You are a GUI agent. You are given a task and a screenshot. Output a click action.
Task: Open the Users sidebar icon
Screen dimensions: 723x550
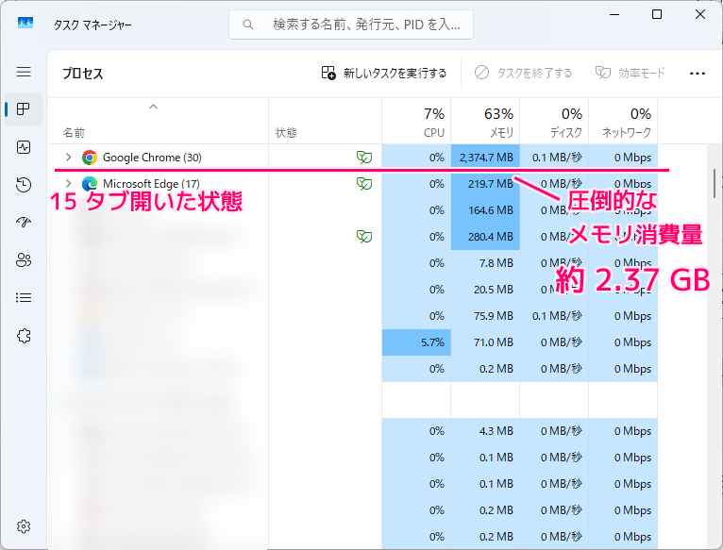(24, 260)
